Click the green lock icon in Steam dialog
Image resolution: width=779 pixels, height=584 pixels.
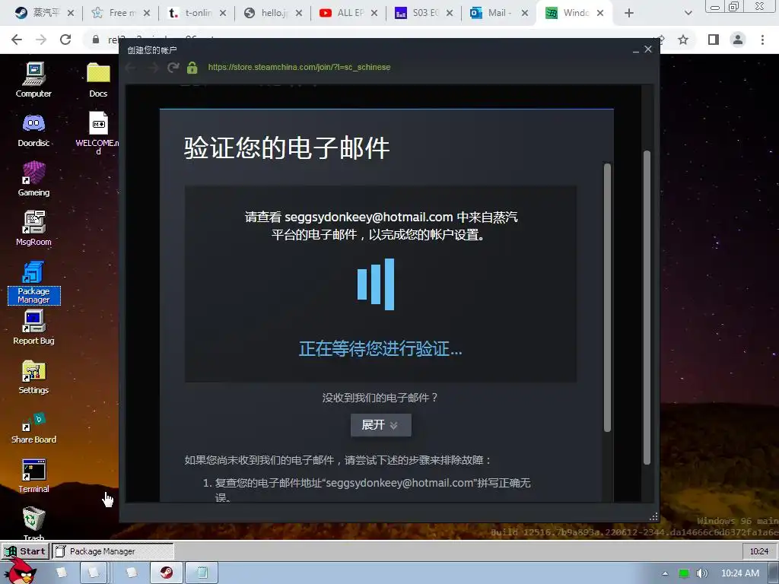(192, 67)
